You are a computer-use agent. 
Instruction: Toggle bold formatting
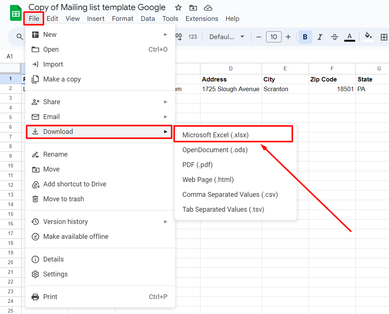point(305,37)
